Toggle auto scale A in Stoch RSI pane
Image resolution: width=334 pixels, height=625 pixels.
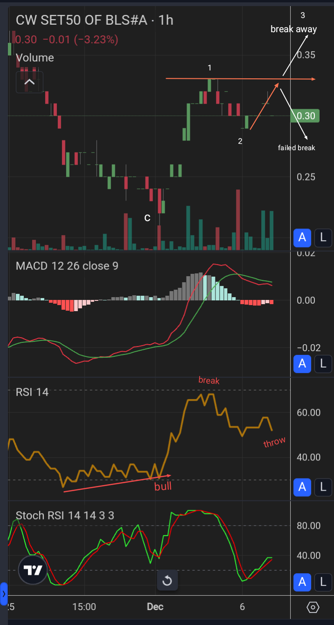click(x=302, y=582)
